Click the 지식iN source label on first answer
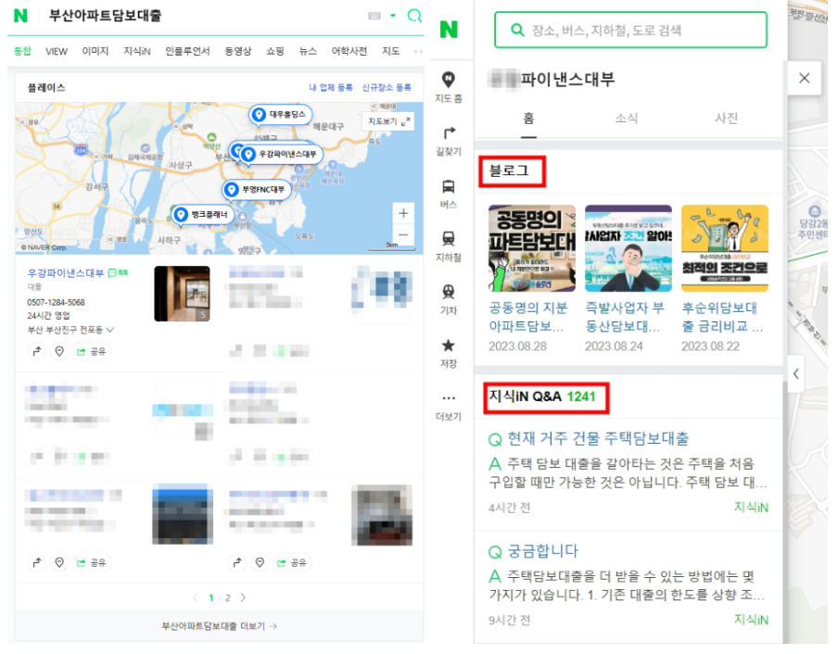Viewport: 838px width, 654px height. click(751, 508)
